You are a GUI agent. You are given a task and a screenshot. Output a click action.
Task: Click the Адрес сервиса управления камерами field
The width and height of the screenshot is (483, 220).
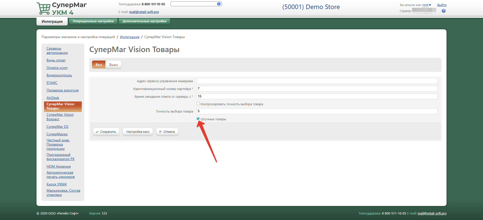click(317, 81)
